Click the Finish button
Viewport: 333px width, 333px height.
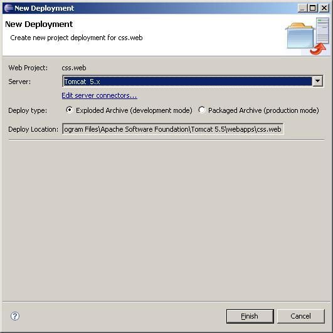coord(250,316)
